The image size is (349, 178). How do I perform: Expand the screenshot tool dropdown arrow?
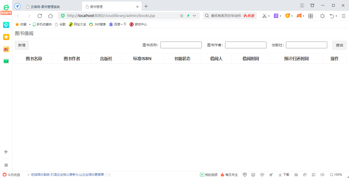(269, 16)
